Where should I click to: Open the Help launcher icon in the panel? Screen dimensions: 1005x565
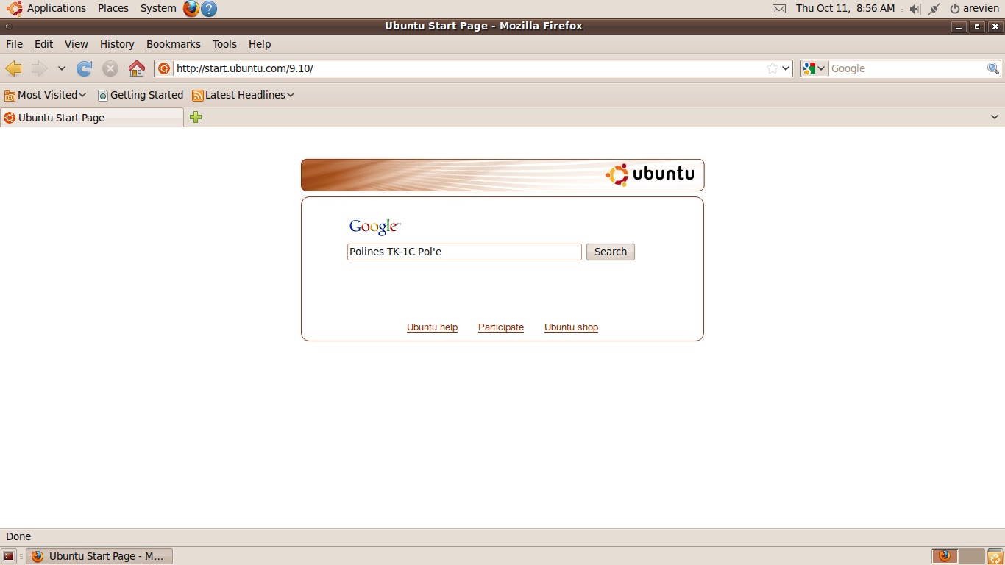209,9
